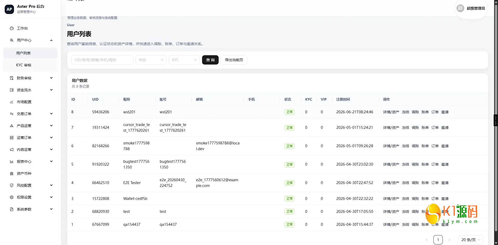Click 冻结 for qa154437 row
498x245 pixels.
point(405,225)
